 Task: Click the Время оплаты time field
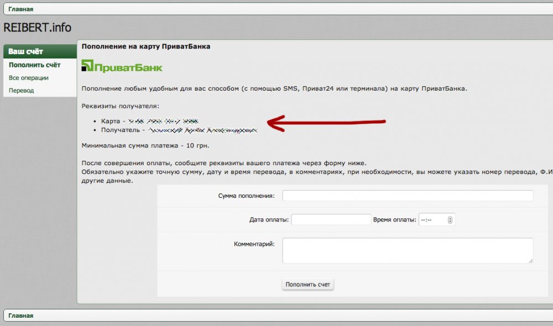437,219
